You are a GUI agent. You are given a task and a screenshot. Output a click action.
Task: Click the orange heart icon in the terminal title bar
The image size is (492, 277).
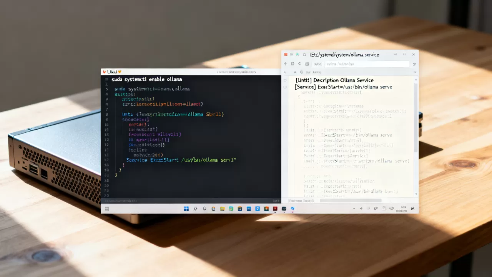[x=120, y=72]
